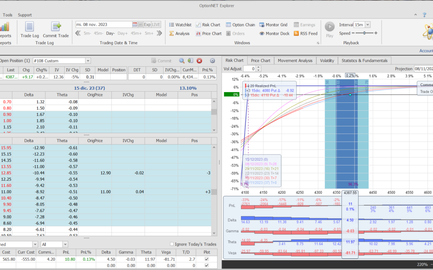Open the Analysis window
This screenshot has width=433, height=270.
(179, 34)
